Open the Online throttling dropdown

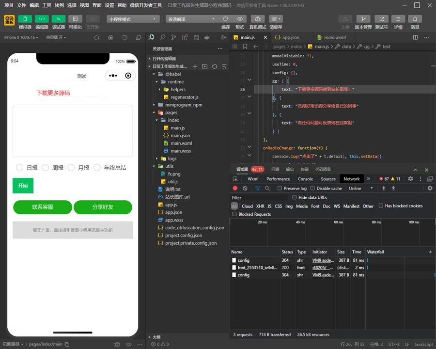361,188
